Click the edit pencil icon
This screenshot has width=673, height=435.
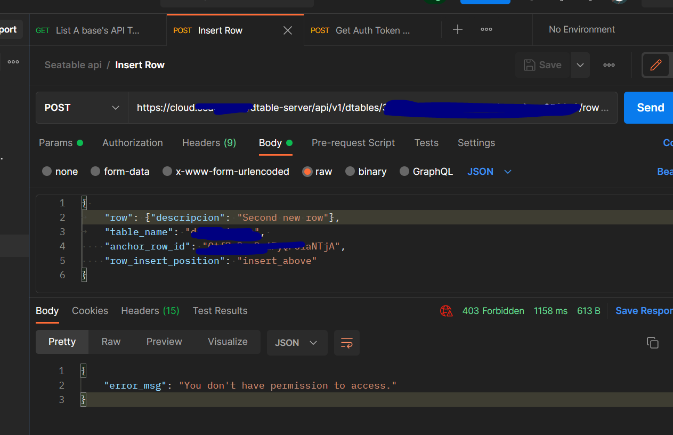tap(655, 65)
